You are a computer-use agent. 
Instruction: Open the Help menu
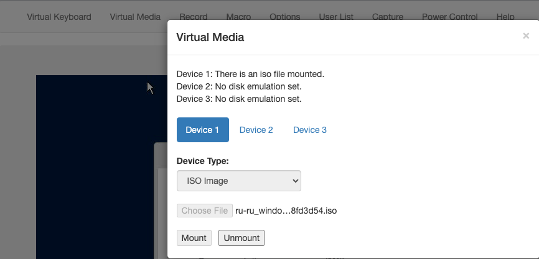(505, 17)
